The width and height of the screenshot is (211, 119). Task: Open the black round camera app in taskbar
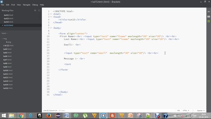pyautogui.click(x=40, y=116)
